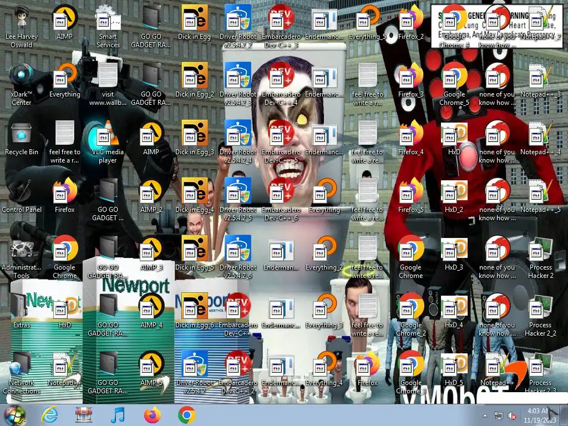
Task: Launch Internet Explorer from the taskbar
Action: (49, 415)
